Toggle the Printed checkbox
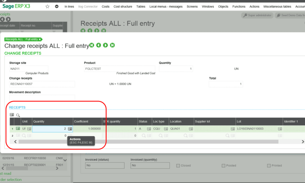The width and height of the screenshot is (305, 183). point(269,166)
